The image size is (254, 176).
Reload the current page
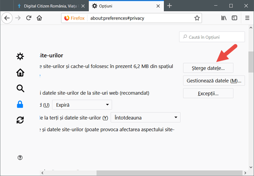[29, 18]
